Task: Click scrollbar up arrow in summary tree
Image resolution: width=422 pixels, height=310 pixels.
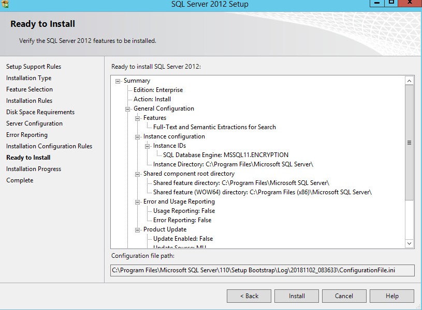Action: click(x=409, y=81)
